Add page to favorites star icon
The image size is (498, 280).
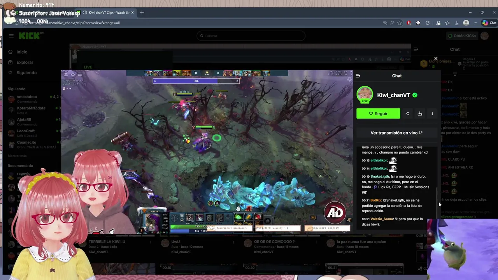tap(400, 23)
